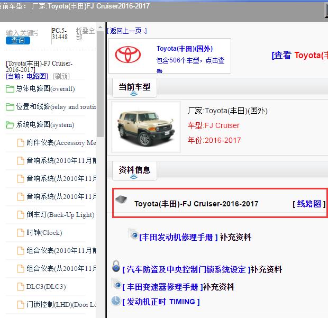Click 返回上一页 back link
Screen dimensions: 328x318
tap(127, 31)
